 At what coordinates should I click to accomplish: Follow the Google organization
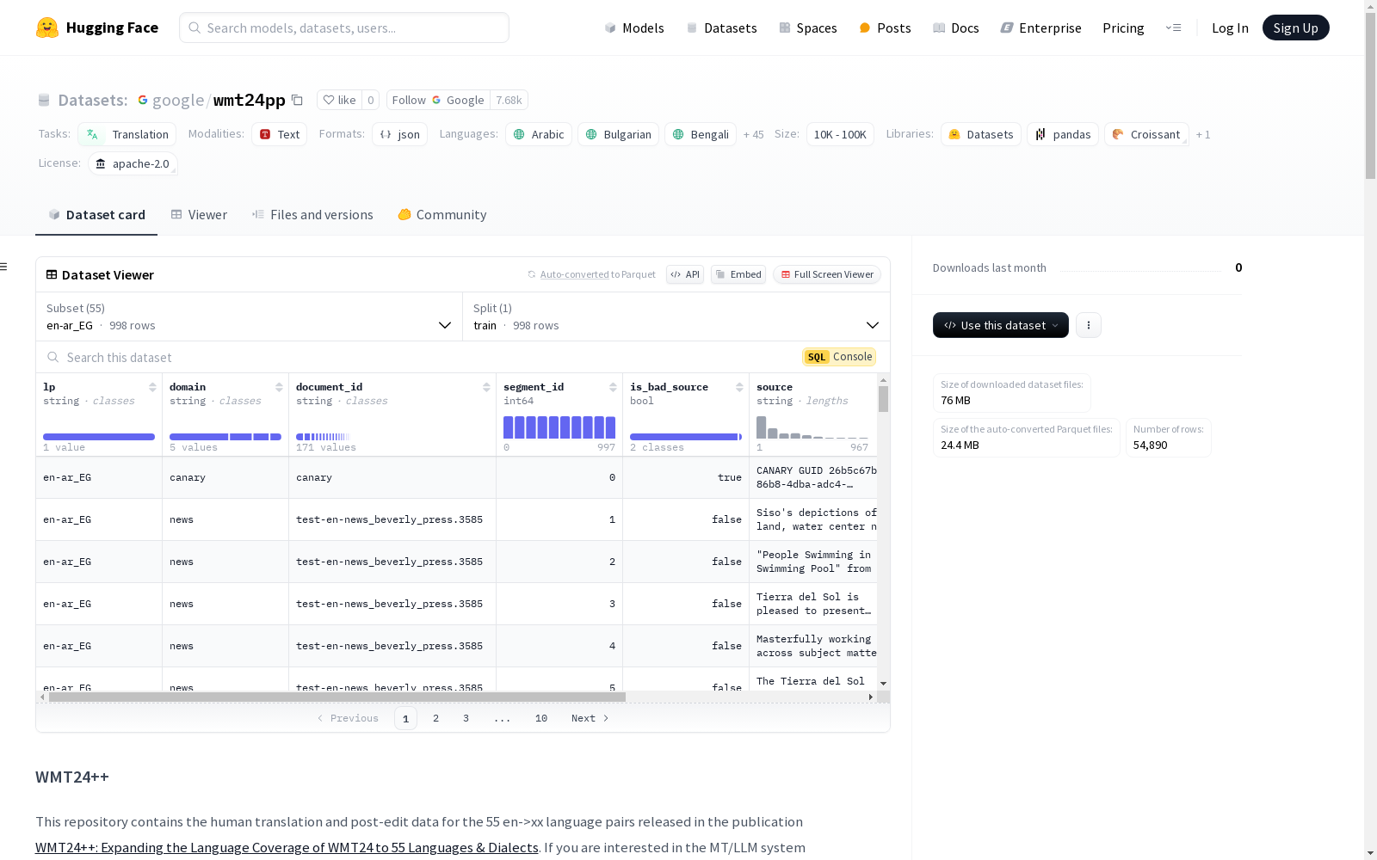point(438,100)
